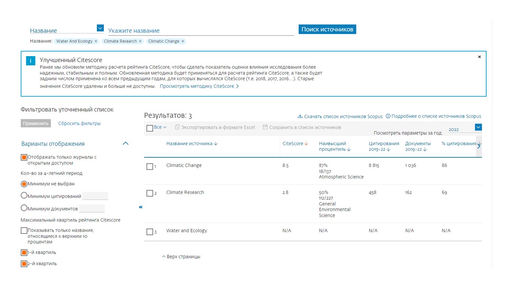Check the box for Climatic Change row
Image resolution: width=508 pixels, height=285 pixels.
150,167
